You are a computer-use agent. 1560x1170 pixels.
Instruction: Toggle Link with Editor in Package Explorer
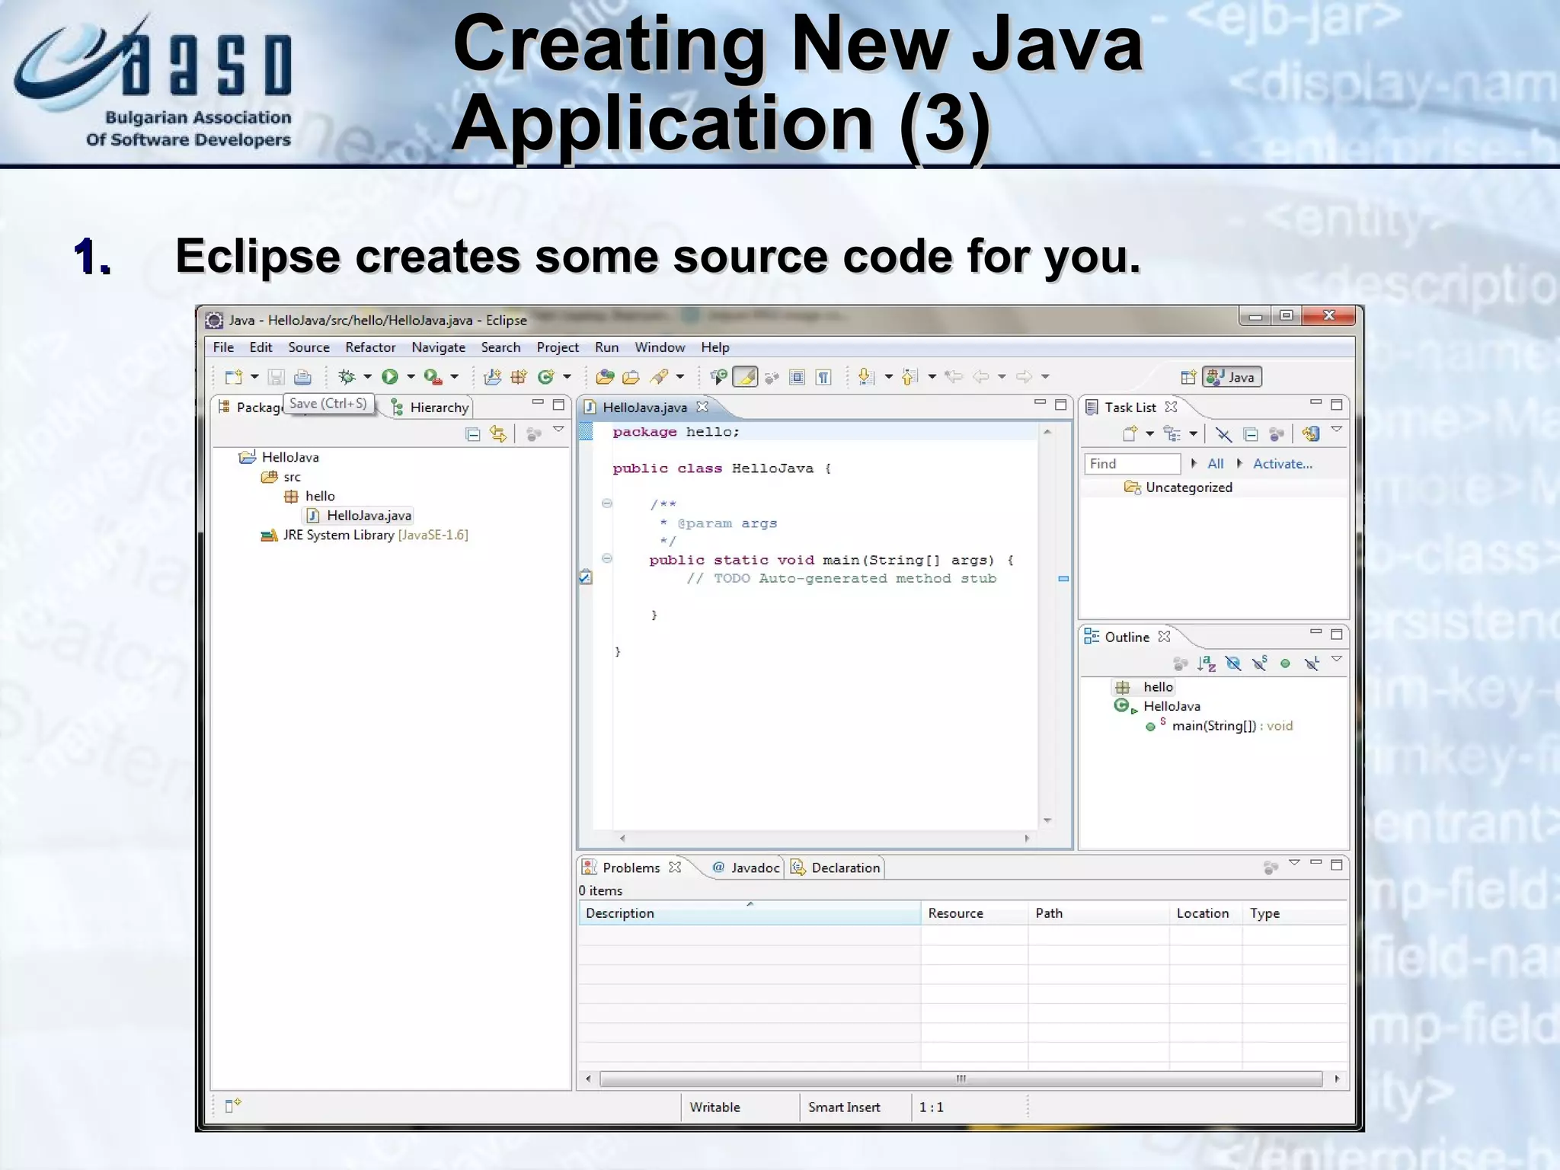(498, 434)
